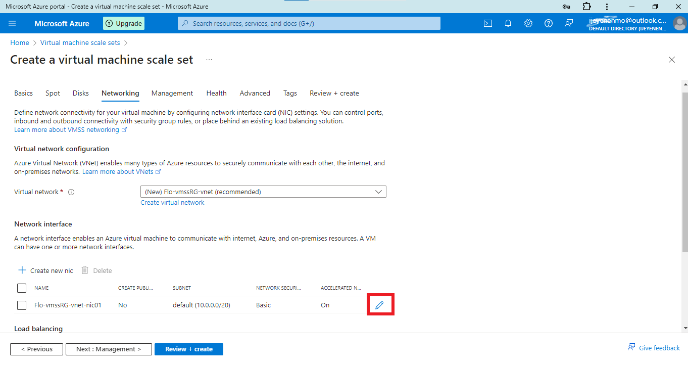The height and width of the screenshot is (367, 688).
Task: Click the account avatar picture
Action: tap(679, 24)
